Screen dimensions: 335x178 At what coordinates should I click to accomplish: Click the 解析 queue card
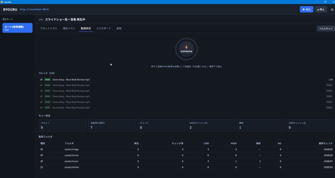(261, 125)
